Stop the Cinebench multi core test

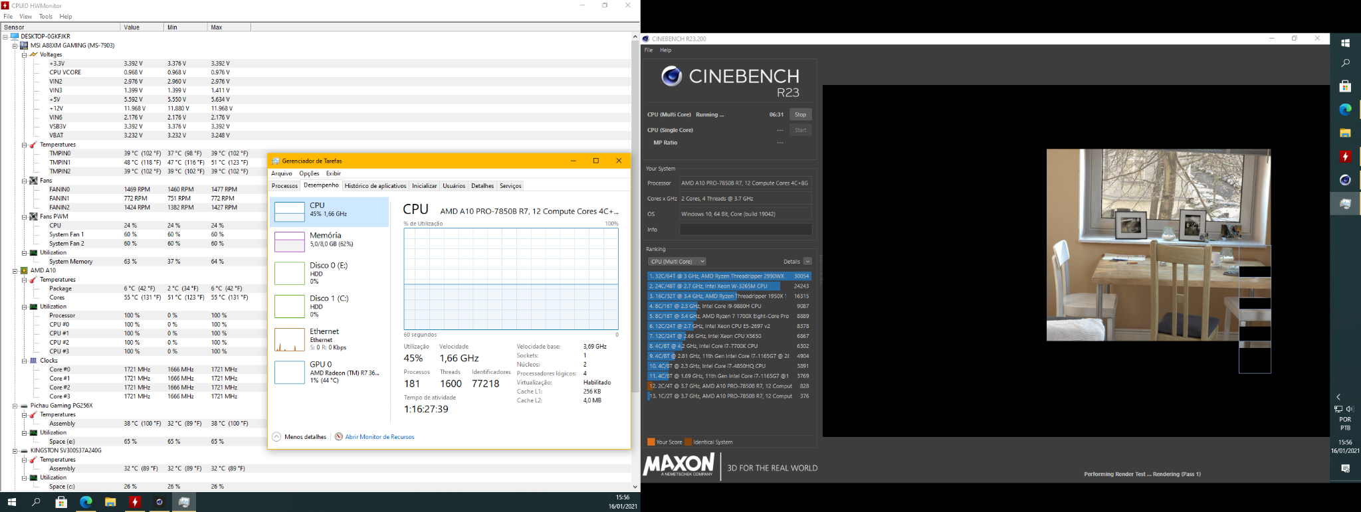pos(801,115)
